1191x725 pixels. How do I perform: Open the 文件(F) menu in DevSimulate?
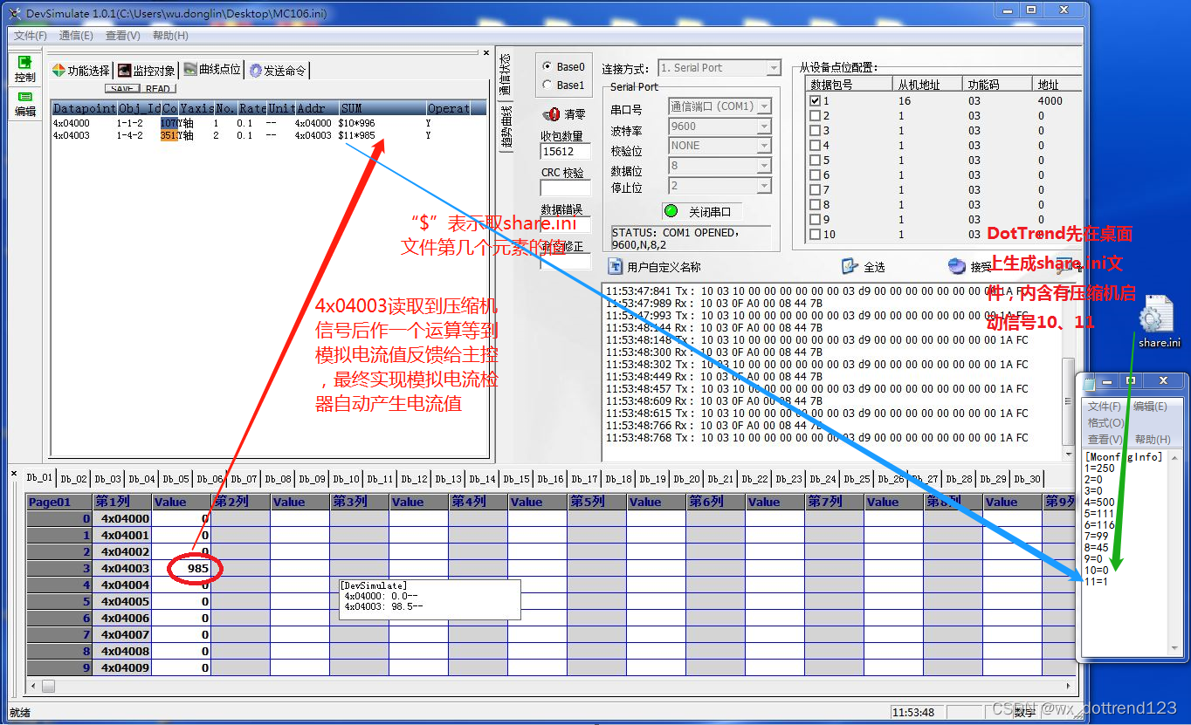[x=31, y=36]
